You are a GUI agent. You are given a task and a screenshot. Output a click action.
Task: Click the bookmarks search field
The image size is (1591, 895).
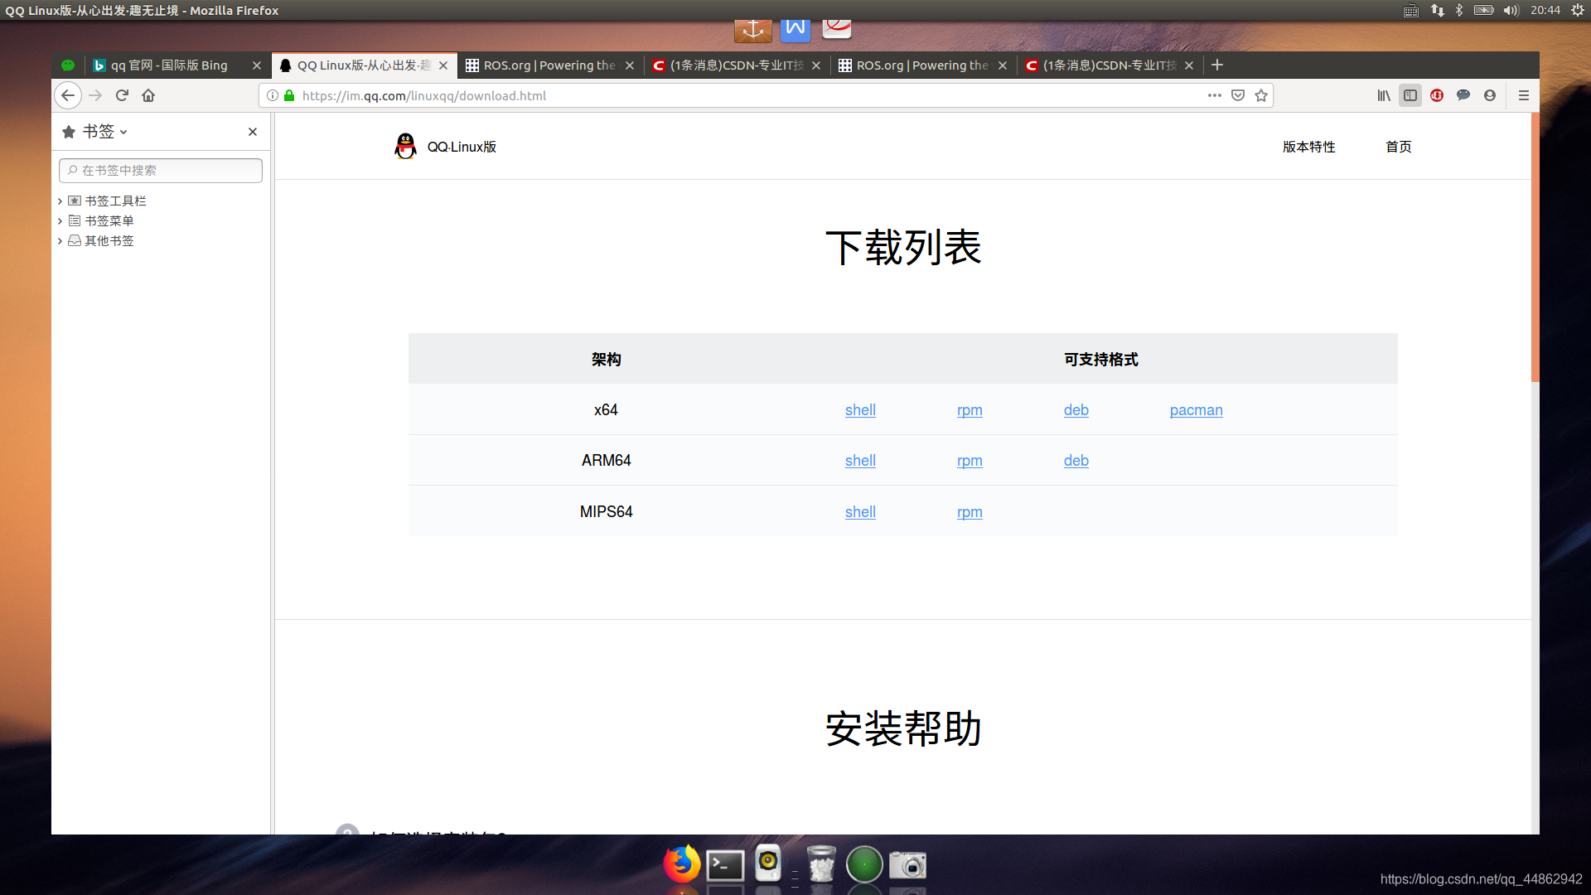(161, 171)
